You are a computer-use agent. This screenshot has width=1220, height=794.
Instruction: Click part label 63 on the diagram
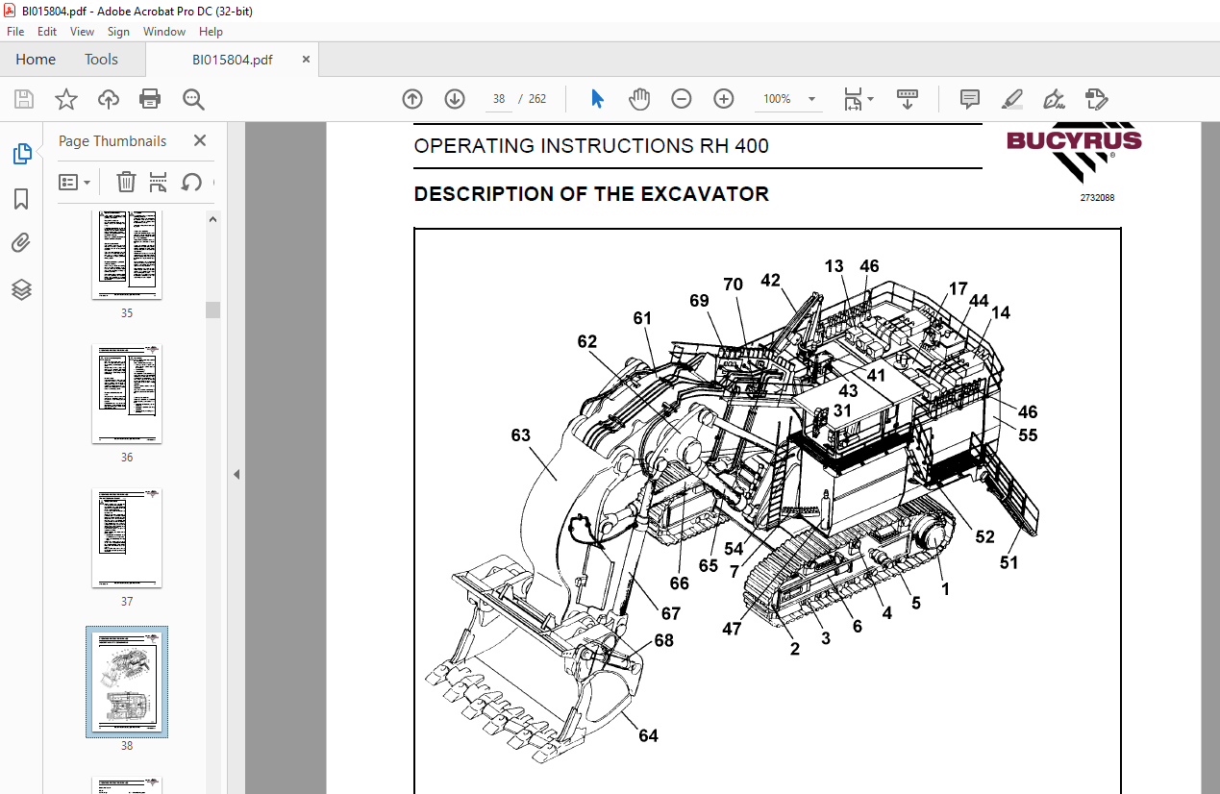click(520, 435)
